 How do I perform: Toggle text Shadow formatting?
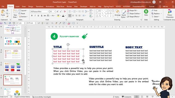tap(42, 16)
